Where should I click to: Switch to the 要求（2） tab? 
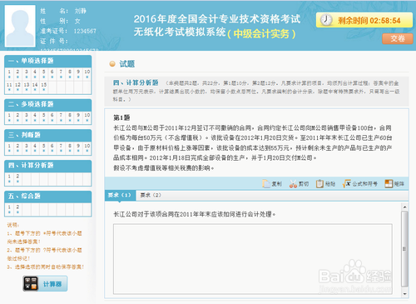[151, 195]
